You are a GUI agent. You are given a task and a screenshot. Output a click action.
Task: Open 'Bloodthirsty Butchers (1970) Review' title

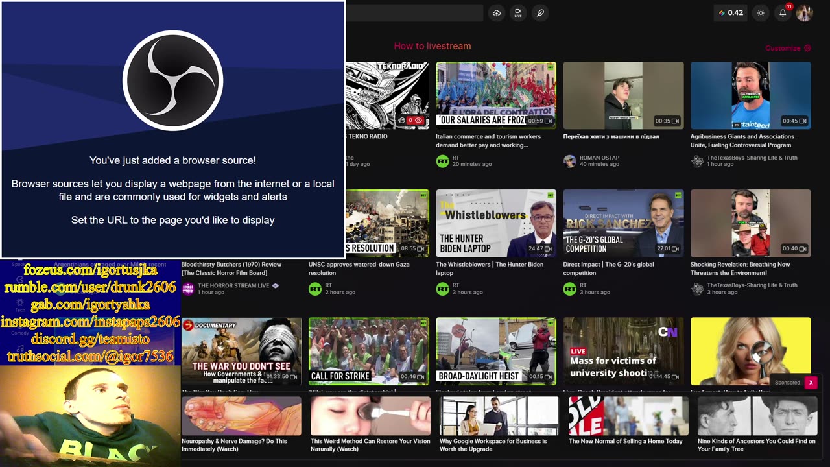coord(231,269)
